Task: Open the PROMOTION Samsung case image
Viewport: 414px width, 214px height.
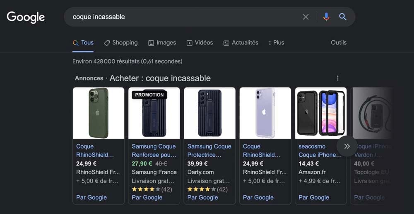Action: pos(154,113)
